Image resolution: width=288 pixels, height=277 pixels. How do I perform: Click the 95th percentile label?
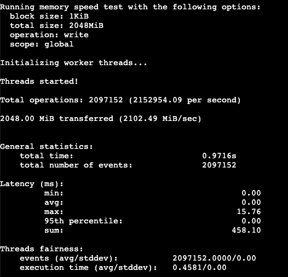pyautogui.click(x=83, y=221)
